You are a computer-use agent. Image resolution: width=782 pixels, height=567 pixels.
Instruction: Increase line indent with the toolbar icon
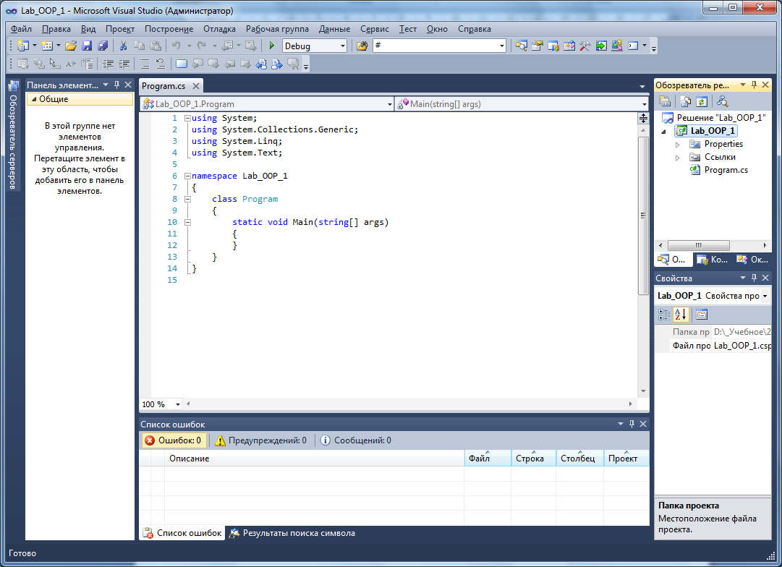point(124,64)
